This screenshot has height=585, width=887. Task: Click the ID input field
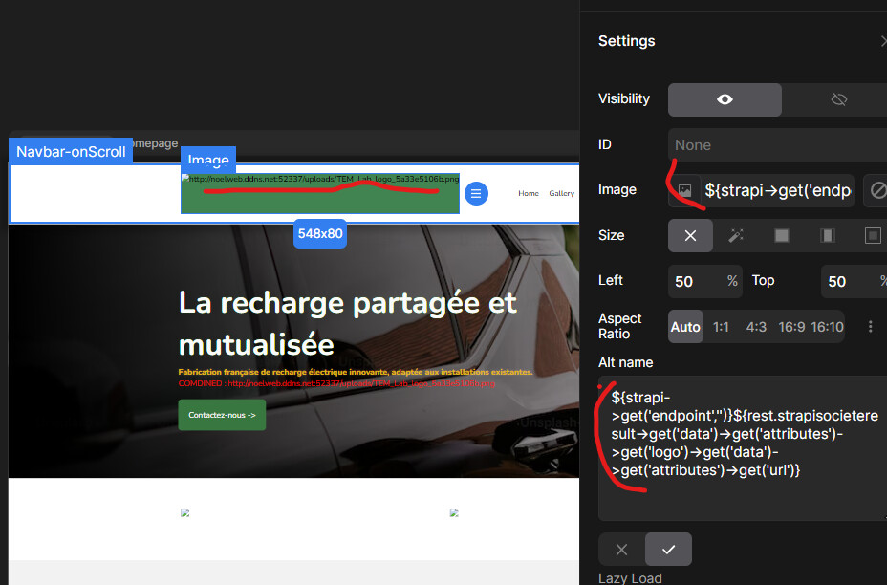click(x=774, y=145)
